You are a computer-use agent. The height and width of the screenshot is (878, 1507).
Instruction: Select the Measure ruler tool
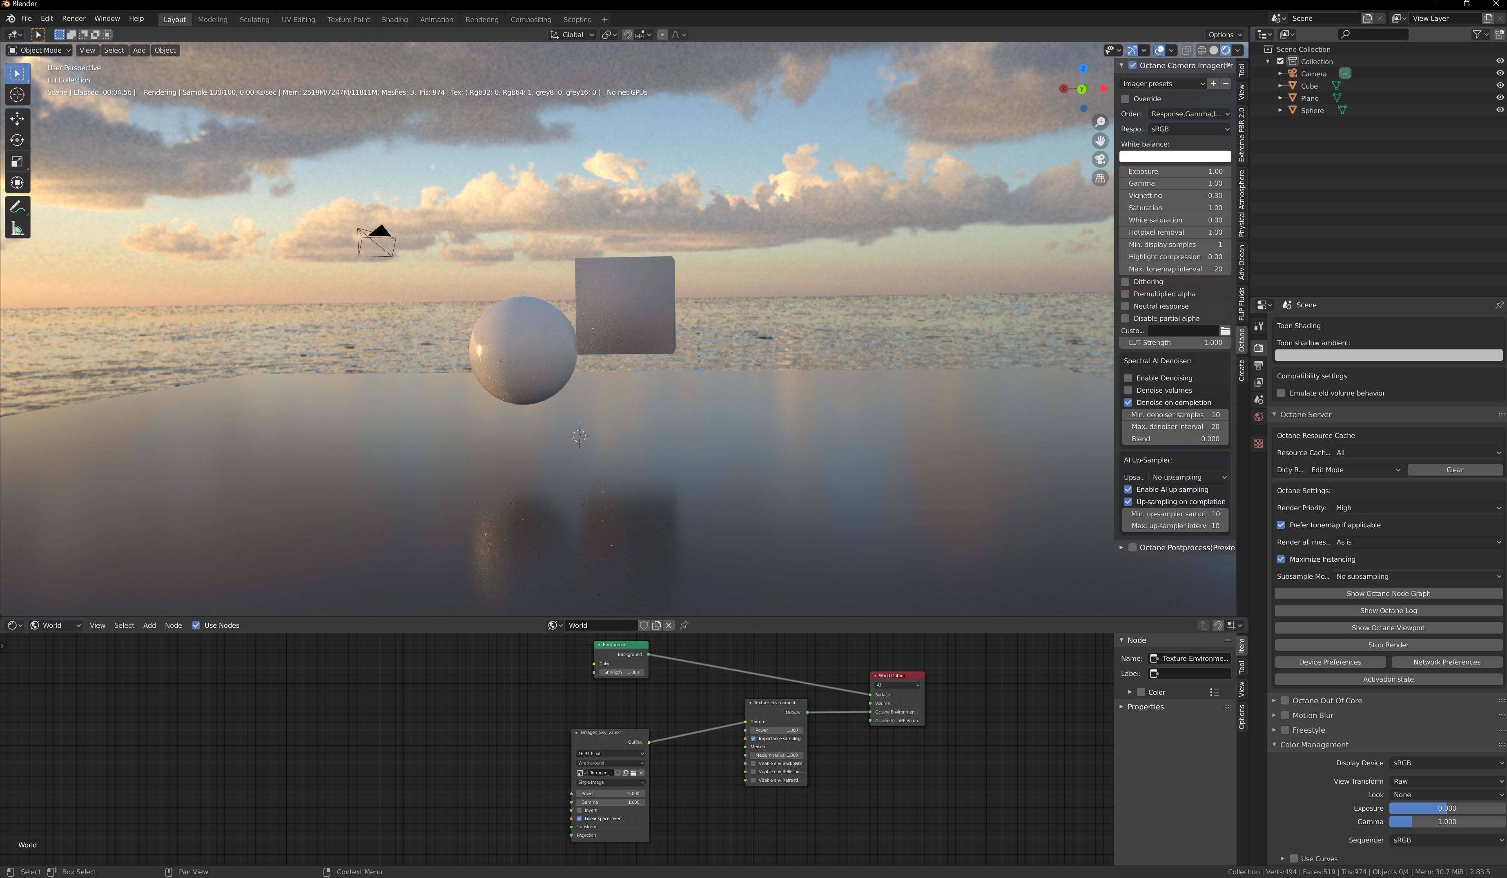(x=17, y=228)
